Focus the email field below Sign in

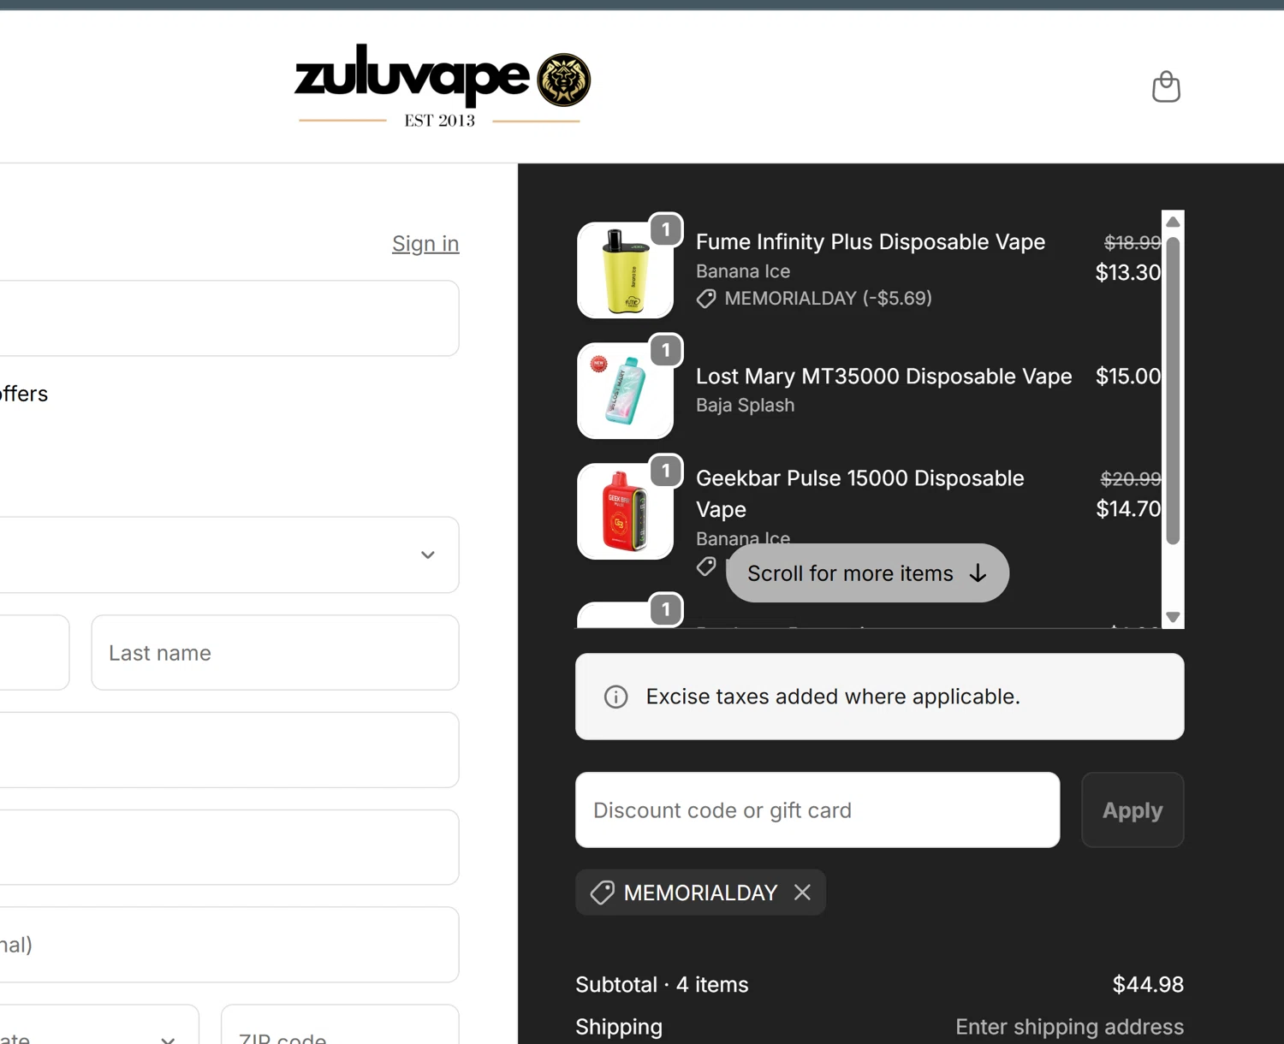pos(229,318)
